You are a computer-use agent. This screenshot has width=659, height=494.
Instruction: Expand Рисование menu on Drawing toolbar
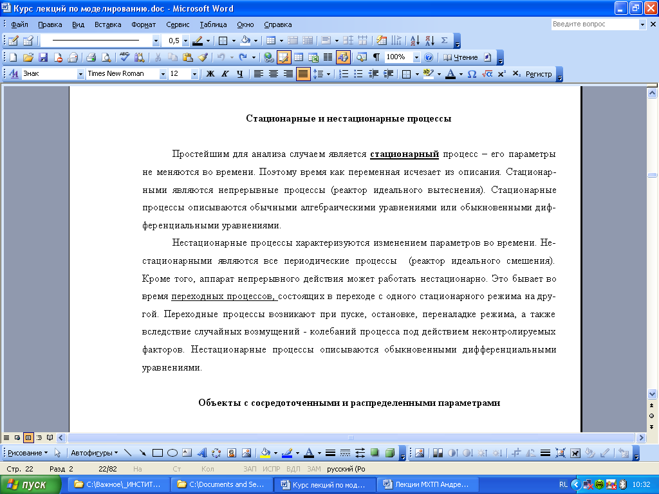28,453
